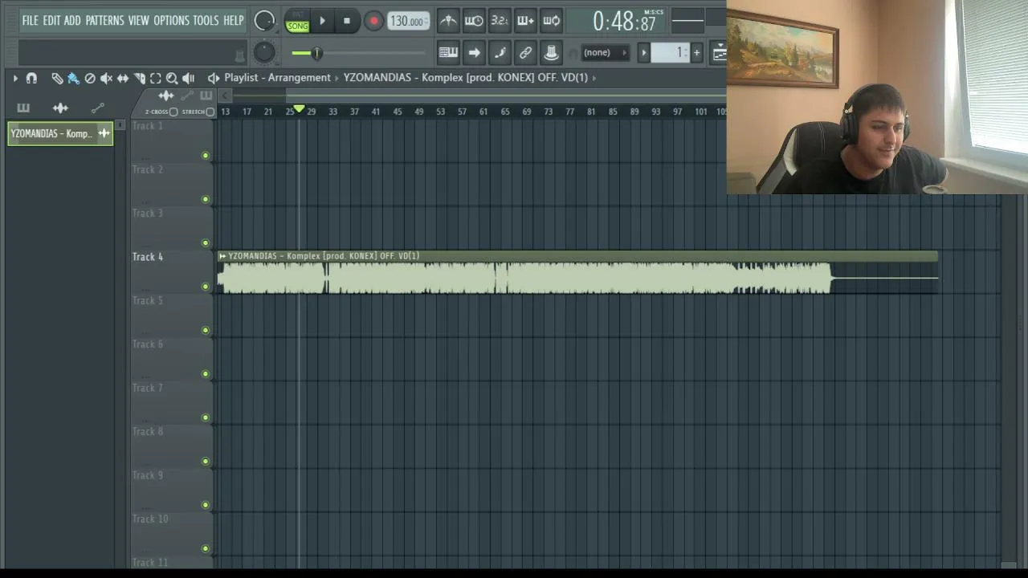
Task: Open the EDIT menu
Action: (x=51, y=20)
